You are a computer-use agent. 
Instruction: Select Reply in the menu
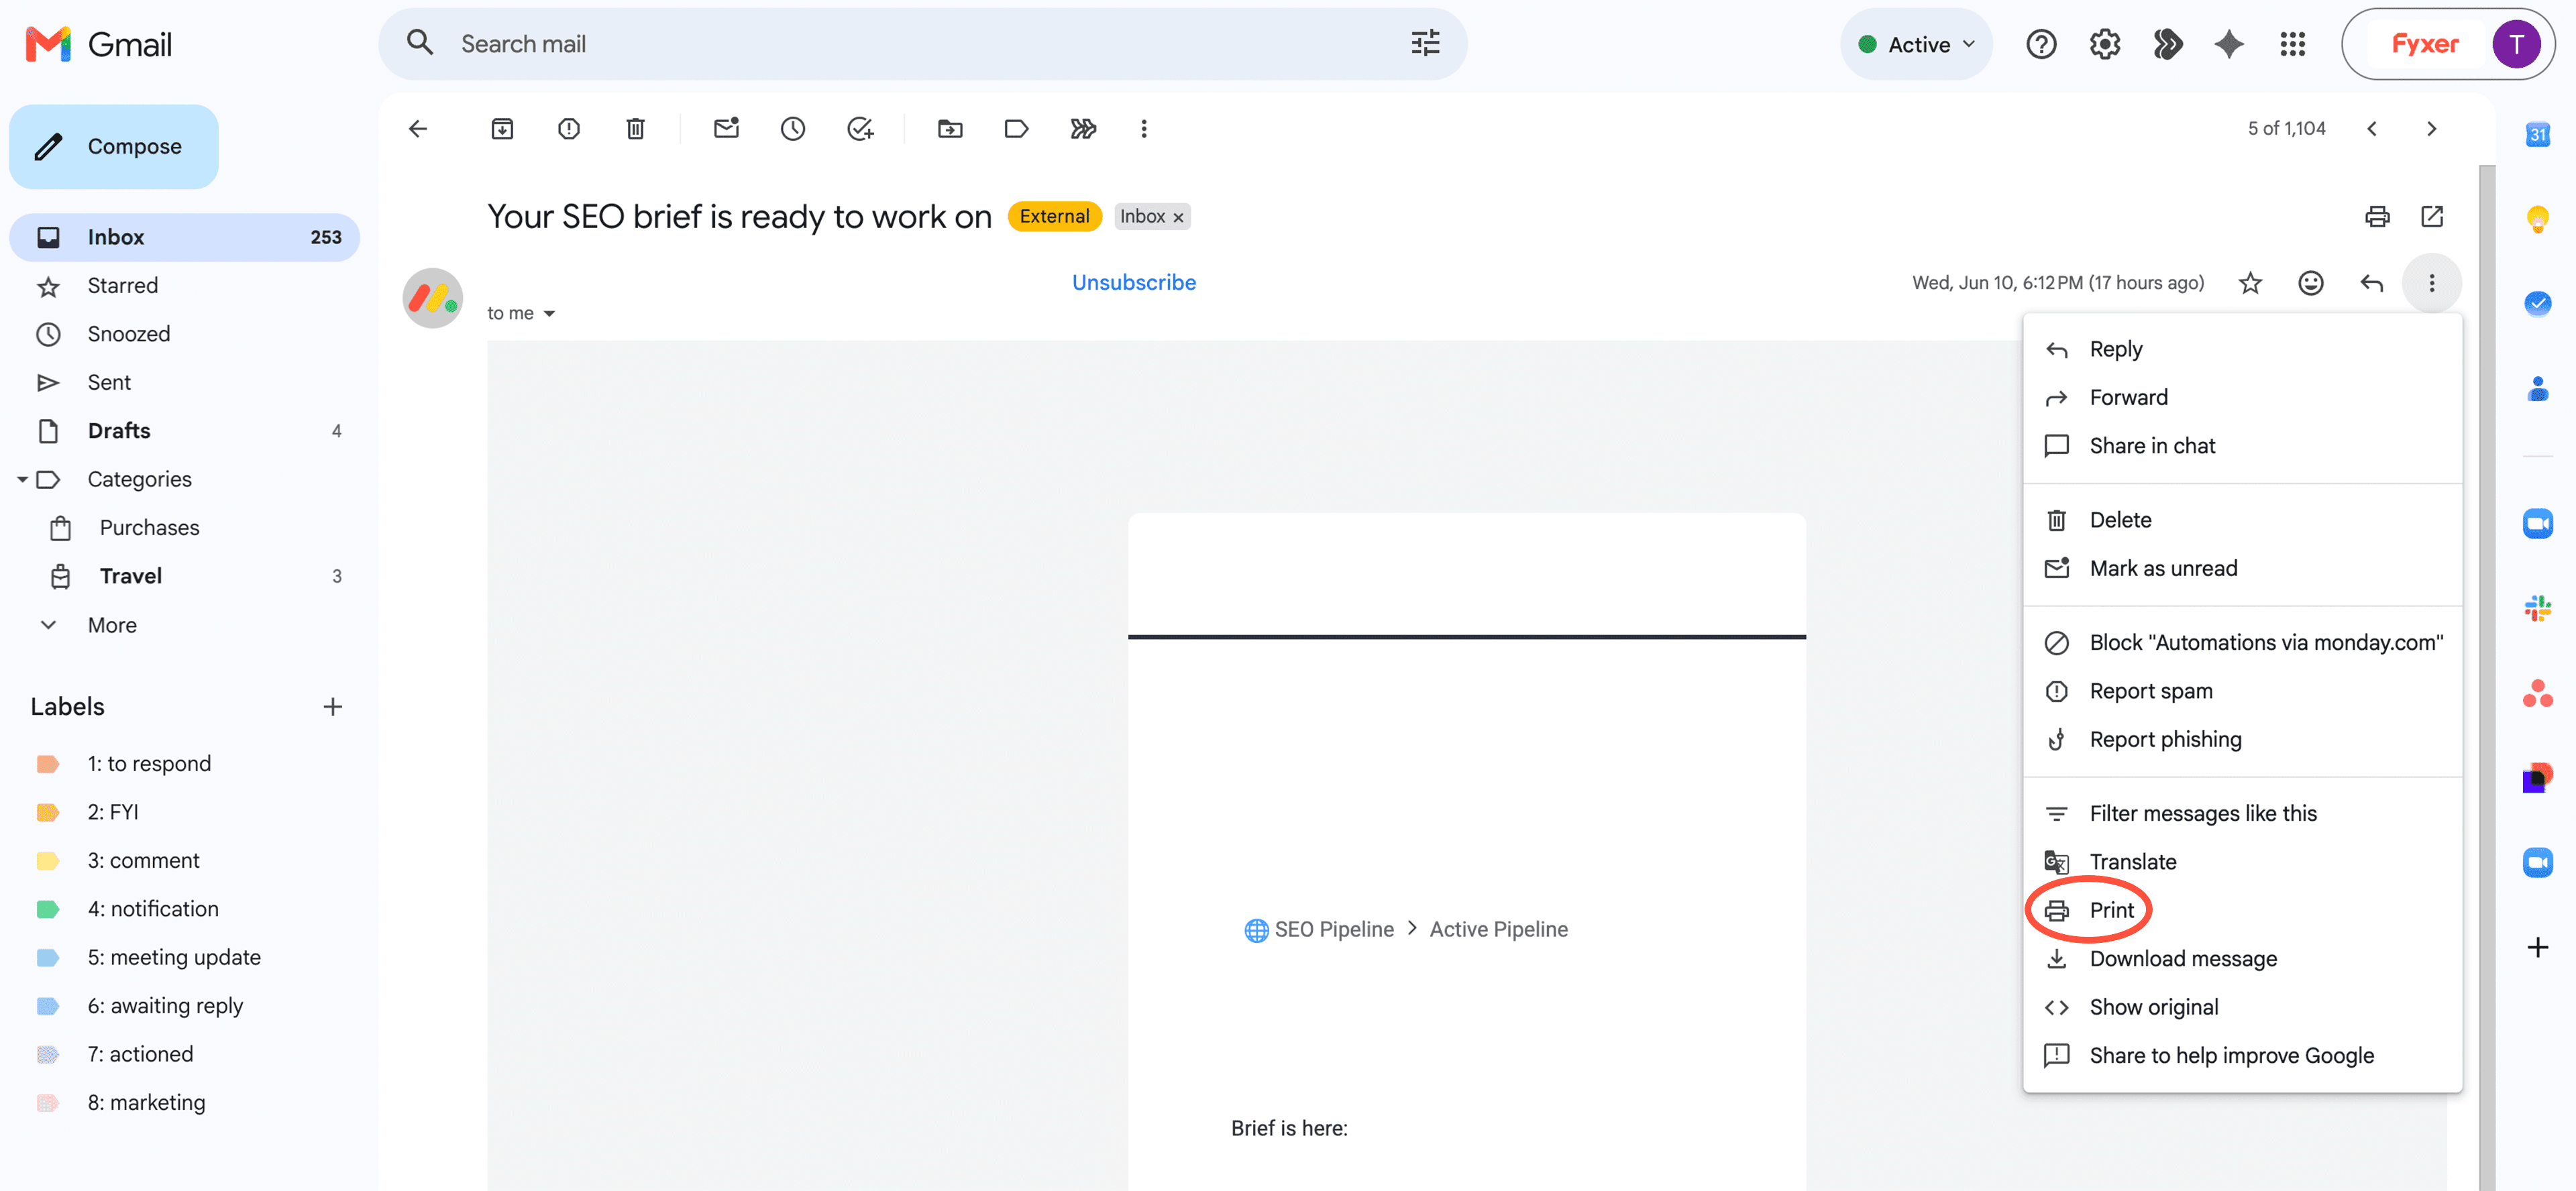point(2242,349)
